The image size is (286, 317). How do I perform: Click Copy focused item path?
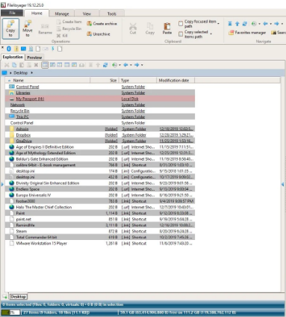(198, 24)
